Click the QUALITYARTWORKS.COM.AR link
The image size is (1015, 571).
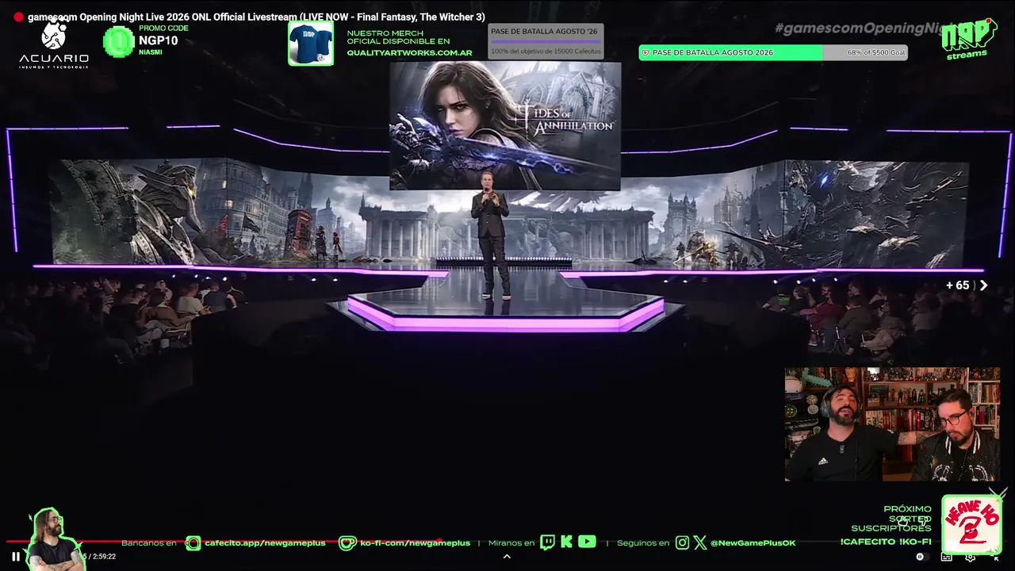(409, 53)
